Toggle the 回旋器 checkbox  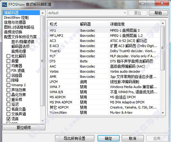tap(9, 75)
